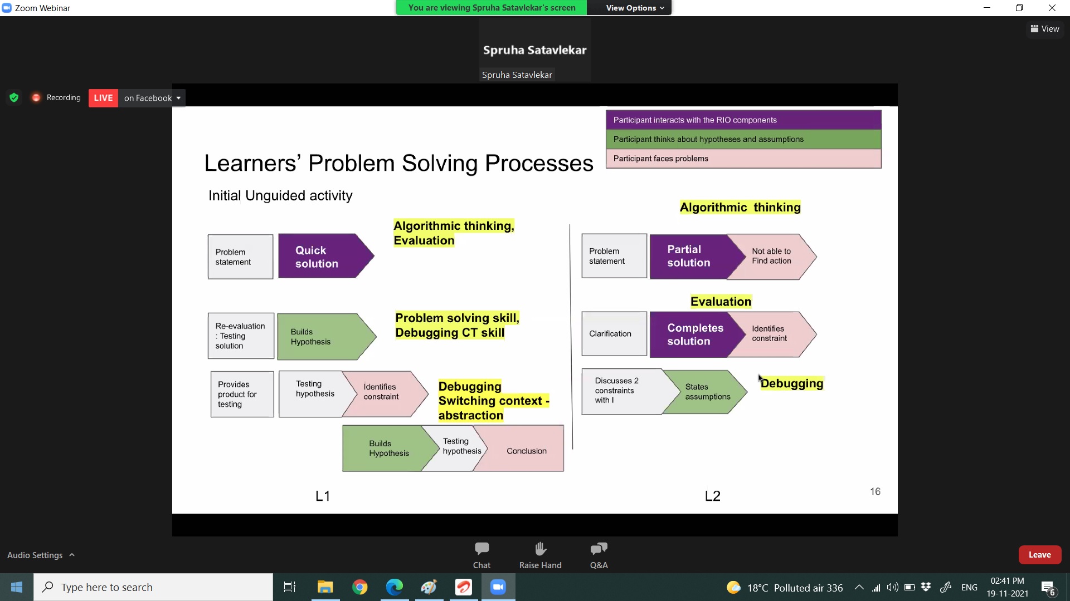1070x601 pixels.
Task: Click the Zoom icon in the taskbar
Action: [x=498, y=587]
